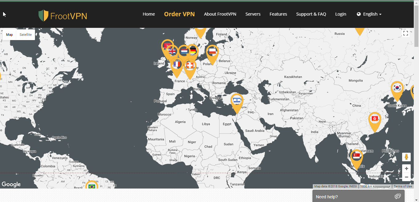Click the globe icon next to English

click(x=359, y=14)
